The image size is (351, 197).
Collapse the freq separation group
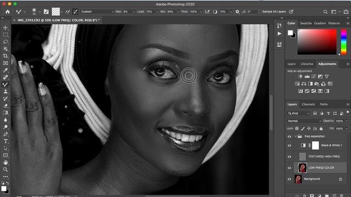click(x=295, y=136)
